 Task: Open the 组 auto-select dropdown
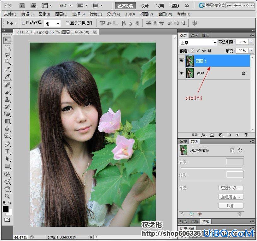point(52,23)
